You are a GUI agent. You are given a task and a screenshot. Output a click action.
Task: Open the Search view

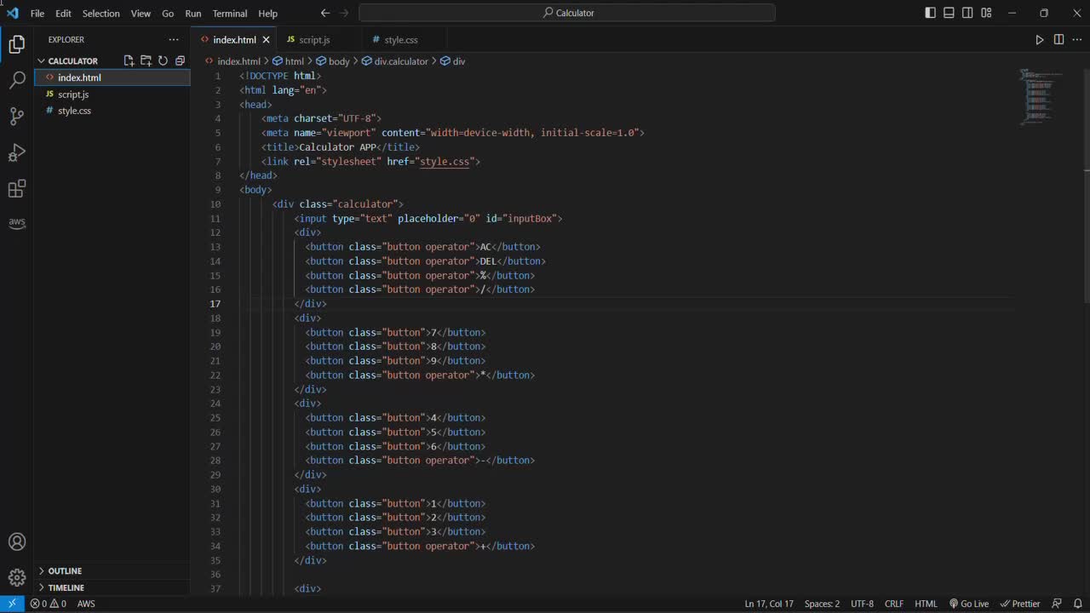[x=17, y=81]
